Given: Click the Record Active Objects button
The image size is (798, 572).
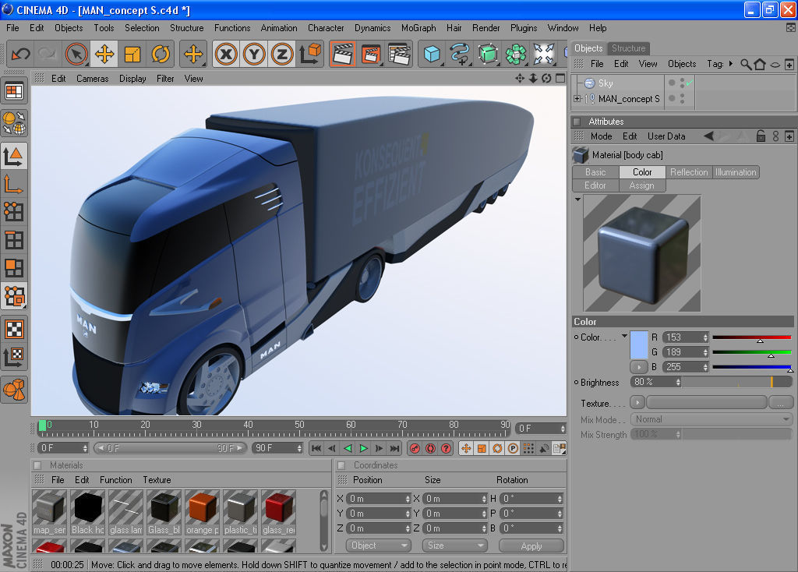Looking at the screenshot, I should [x=415, y=448].
